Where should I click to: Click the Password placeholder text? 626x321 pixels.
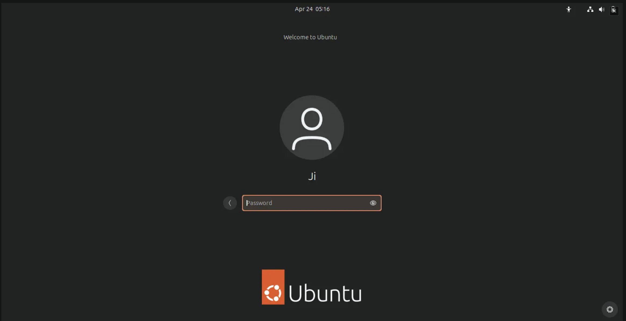click(259, 203)
